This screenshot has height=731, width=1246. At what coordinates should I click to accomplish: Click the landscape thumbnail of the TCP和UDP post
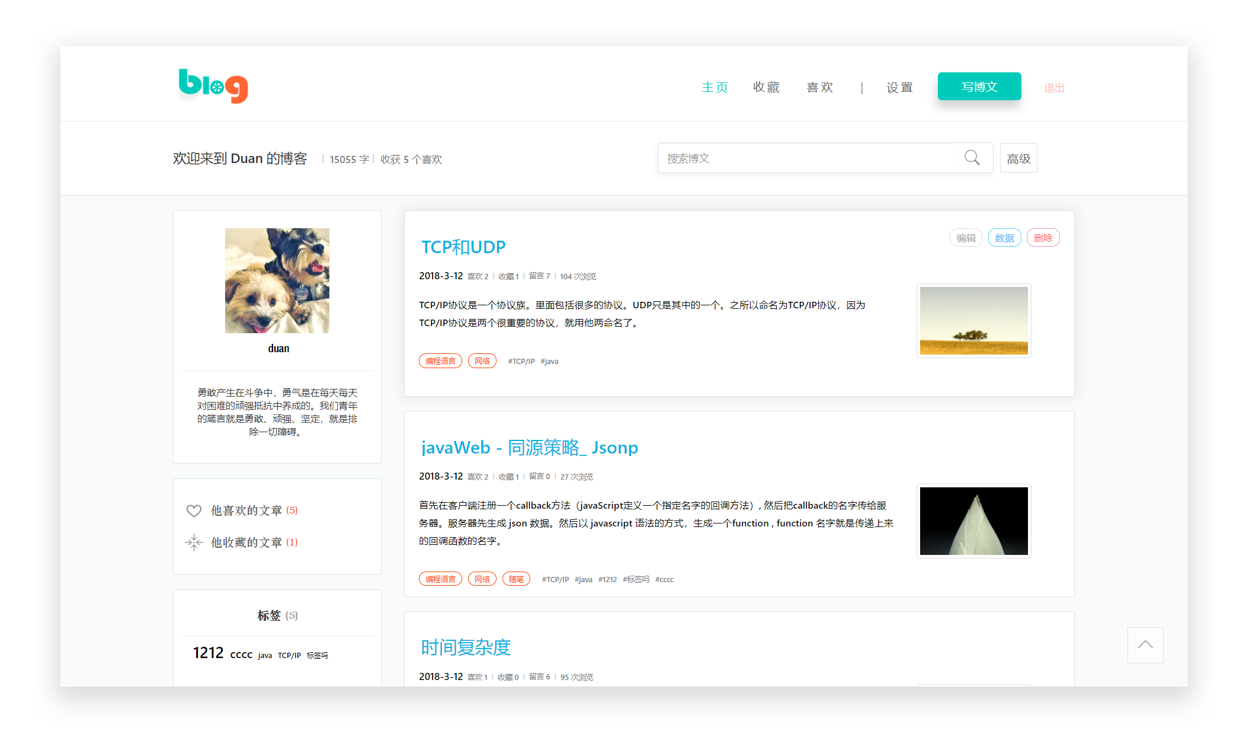coord(973,321)
